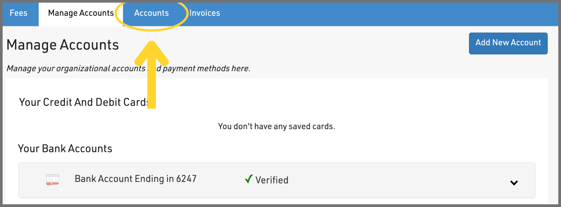Click the word 'payment methods here' in the subtitle
This screenshot has height=207, width=561.
pos(206,69)
